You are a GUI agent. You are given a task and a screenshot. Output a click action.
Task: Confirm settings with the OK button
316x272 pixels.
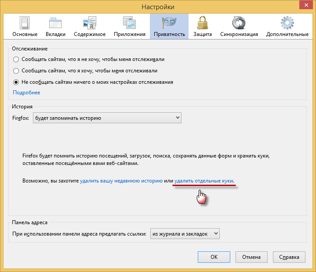point(214,257)
